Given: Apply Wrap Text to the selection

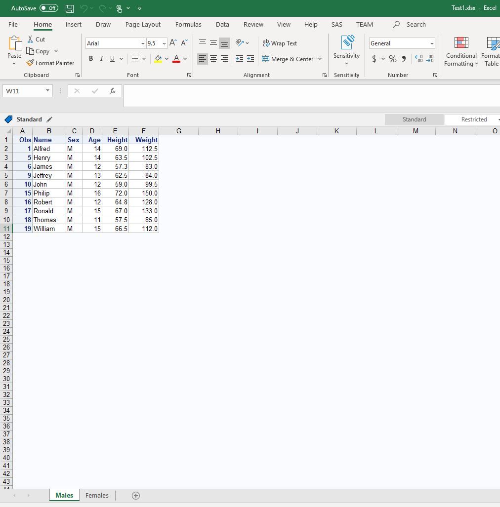Looking at the screenshot, I should pyautogui.click(x=280, y=43).
